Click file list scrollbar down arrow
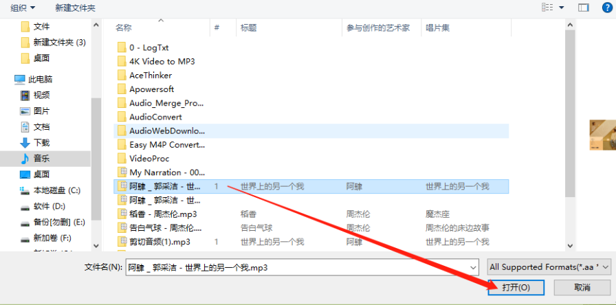 click(570, 246)
